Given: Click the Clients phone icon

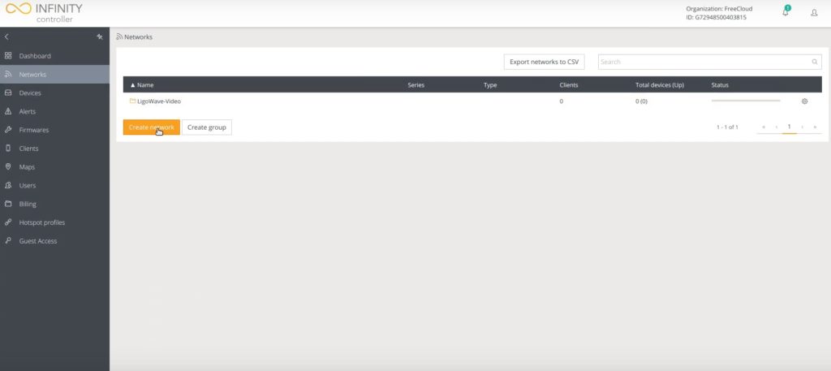Looking at the screenshot, I should [x=8, y=149].
